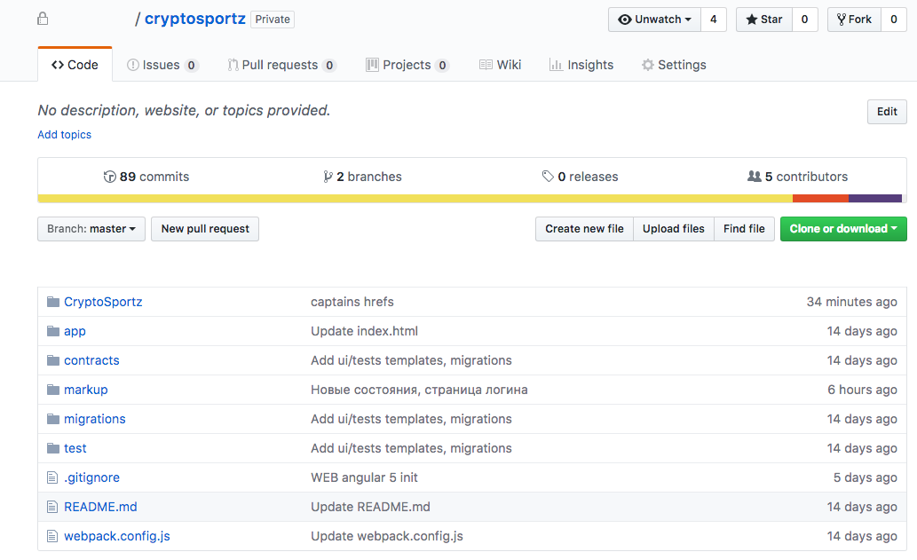Viewport: 917px width, 560px height.
Task: Open the Unwatch notifications dropdown
Action: pyautogui.click(x=654, y=20)
